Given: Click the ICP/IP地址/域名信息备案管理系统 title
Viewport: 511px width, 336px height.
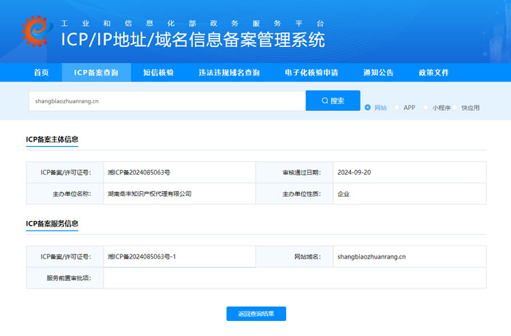Looking at the screenshot, I should point(193,39).
